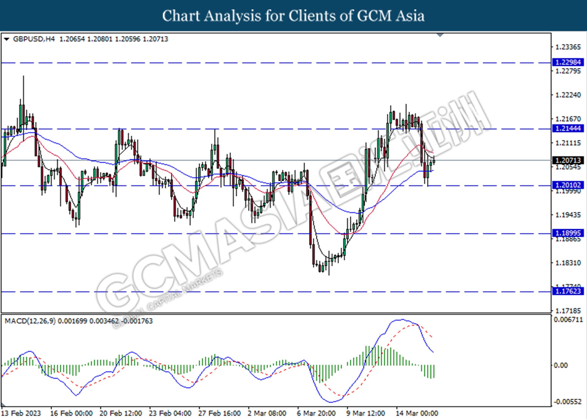587x419 pixels.
Task: Select the 1.17623 support level label
Action: point(568,291)
